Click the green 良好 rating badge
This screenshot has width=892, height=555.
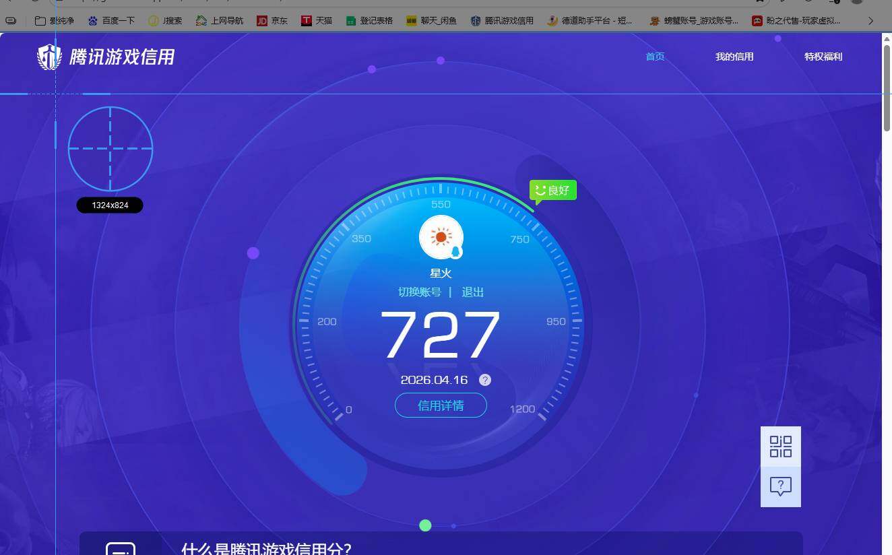[552, 190]
